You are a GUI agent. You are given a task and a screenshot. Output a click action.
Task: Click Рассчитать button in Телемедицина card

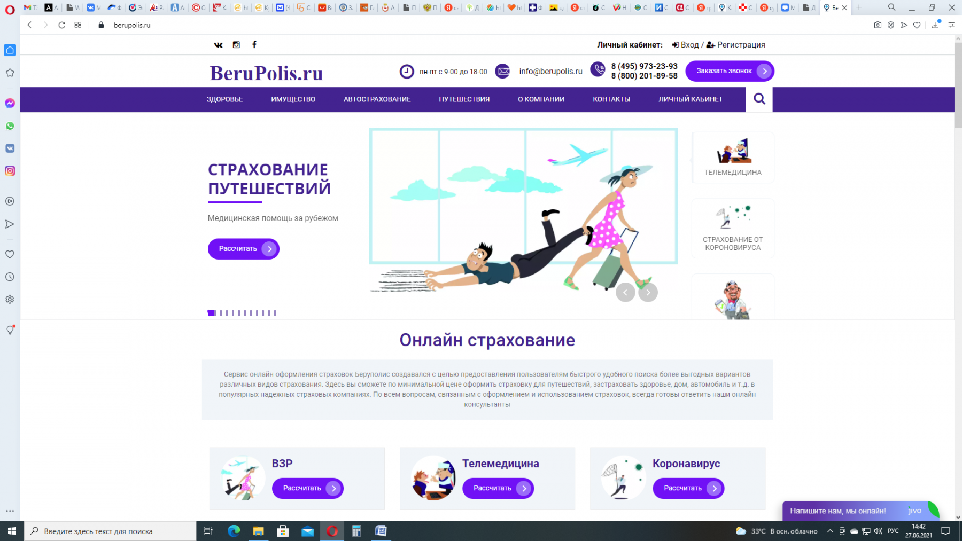pos(498,488)
